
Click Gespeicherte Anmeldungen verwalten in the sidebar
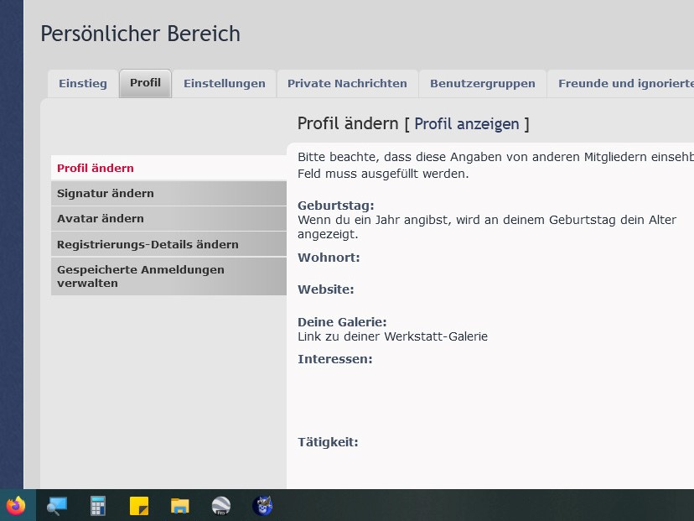[x=140, y=276]
